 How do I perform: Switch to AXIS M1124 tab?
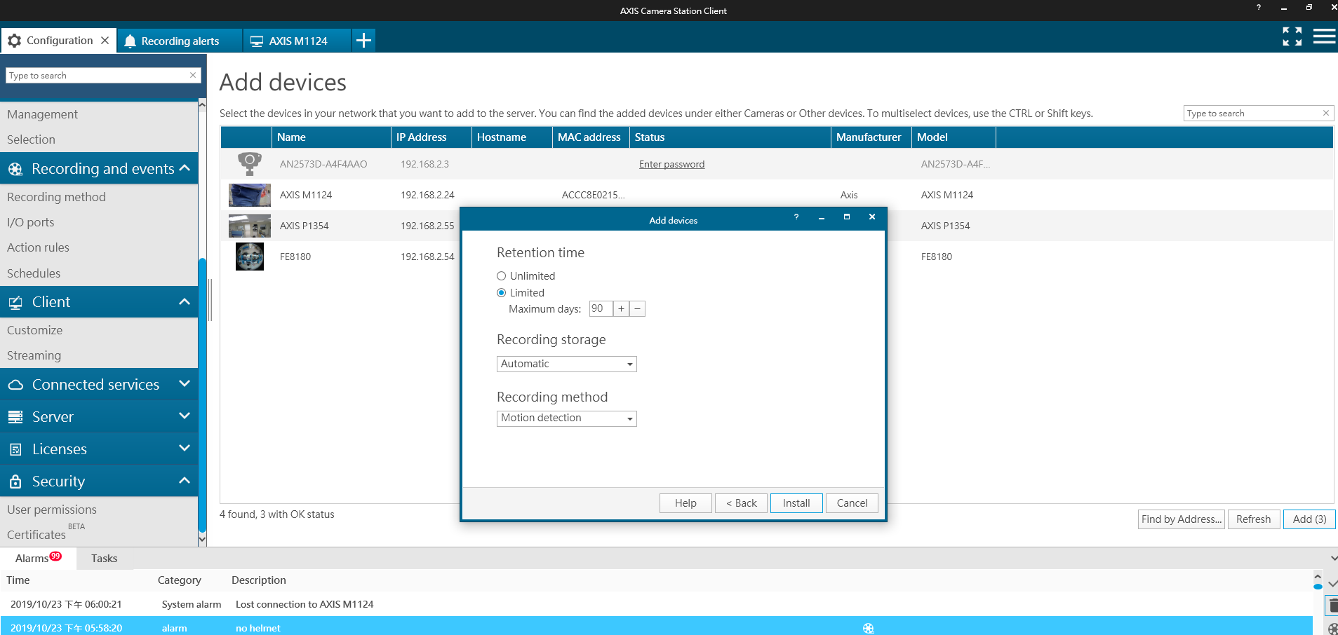[x=297, y=41]
